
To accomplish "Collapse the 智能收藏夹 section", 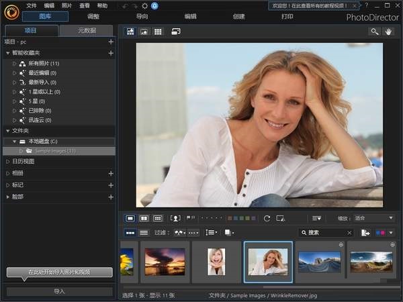I will pyautogui.click(x=7, y=53).
